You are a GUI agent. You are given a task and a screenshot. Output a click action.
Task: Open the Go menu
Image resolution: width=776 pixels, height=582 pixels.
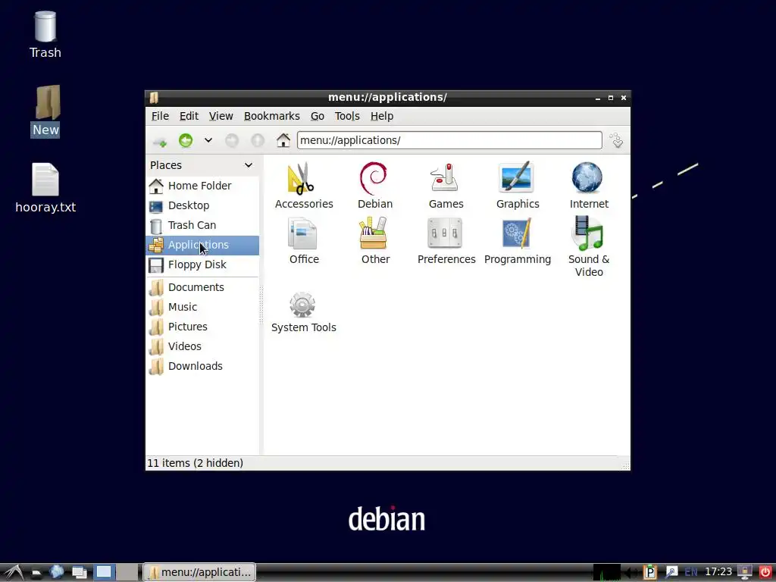(318, 116)
